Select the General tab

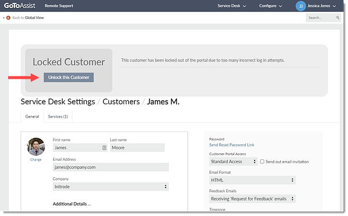pyautogui.click(x=32, y=116)
